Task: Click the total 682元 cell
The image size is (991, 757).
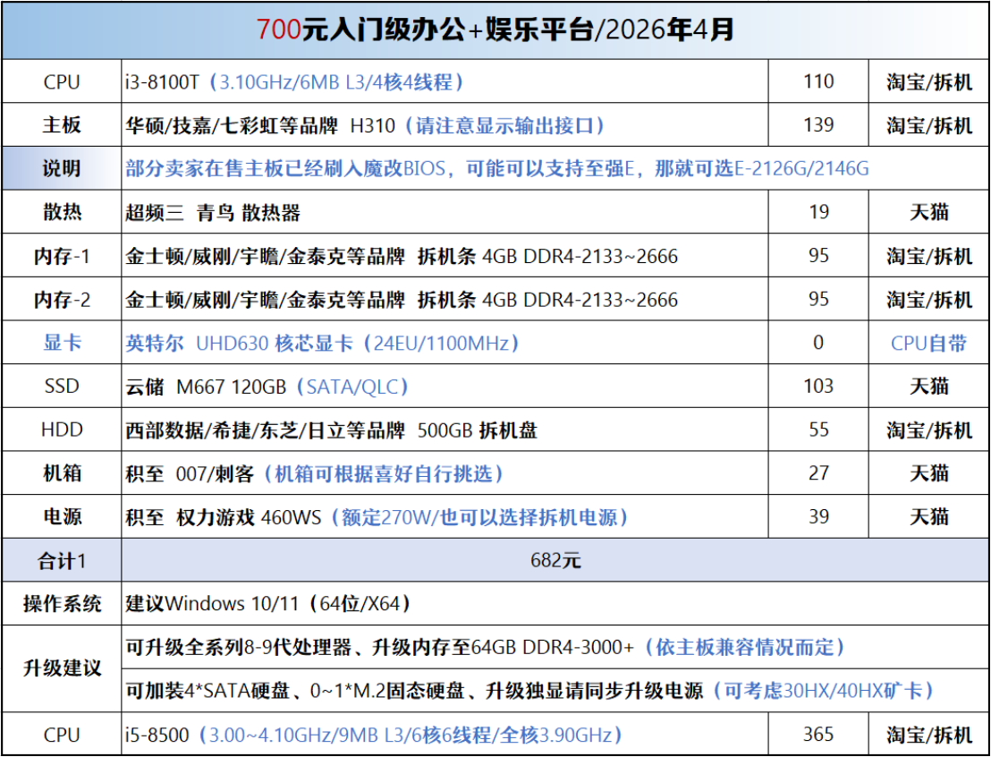Action: point(555,560)
